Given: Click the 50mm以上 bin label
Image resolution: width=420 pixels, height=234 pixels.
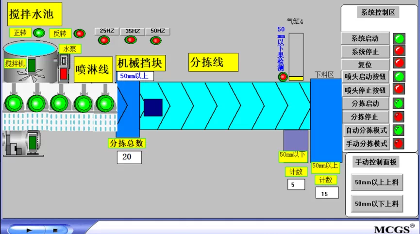Looking at the screenshot, I should pyautogui.click(x=325, y=167).
